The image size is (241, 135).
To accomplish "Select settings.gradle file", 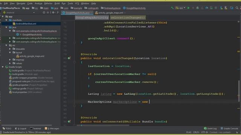I will 26,88.
